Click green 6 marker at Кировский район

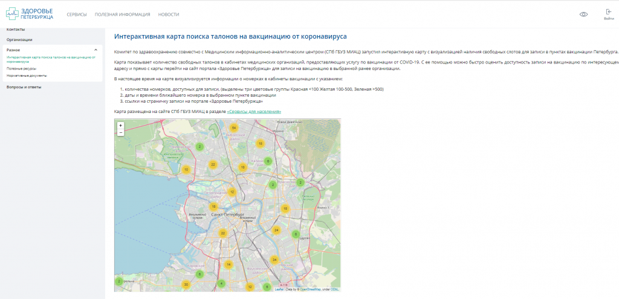[x=199, y=274]
